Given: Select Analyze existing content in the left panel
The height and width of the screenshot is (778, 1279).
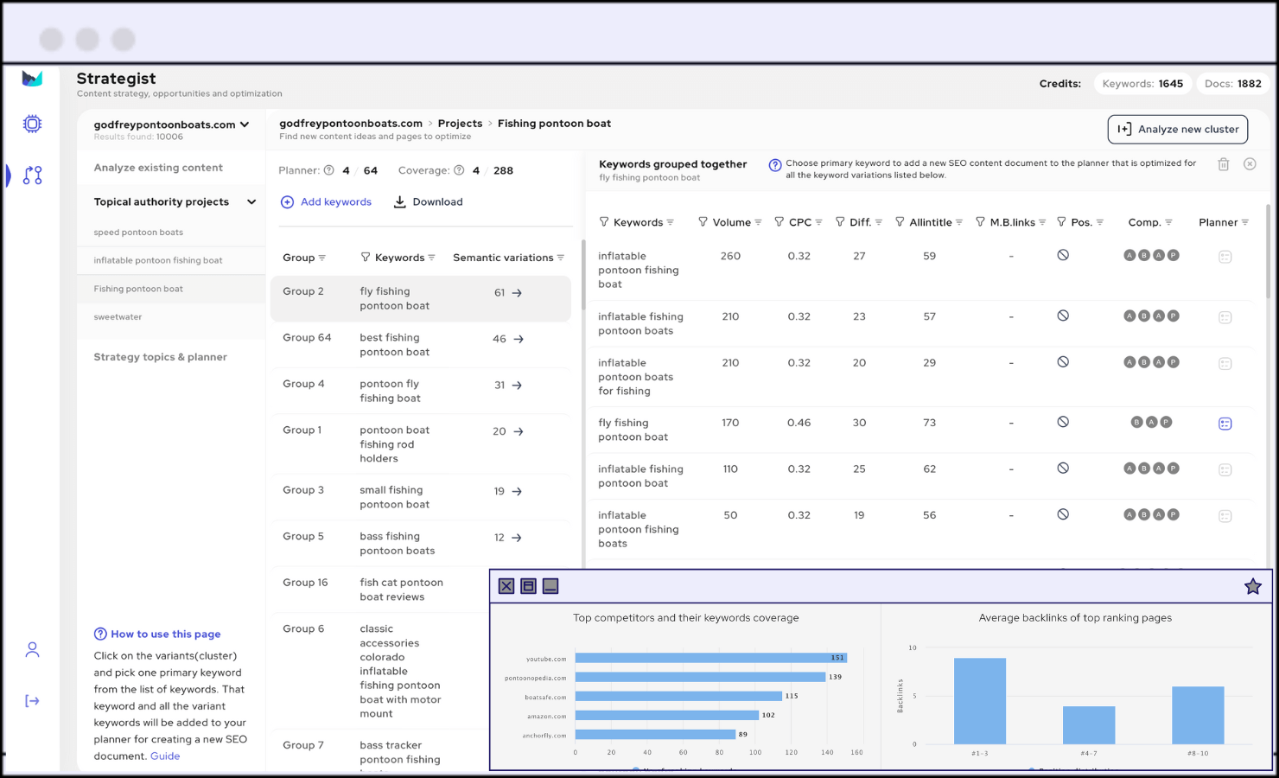Looking at the screenshot, I should pos(158,168).
